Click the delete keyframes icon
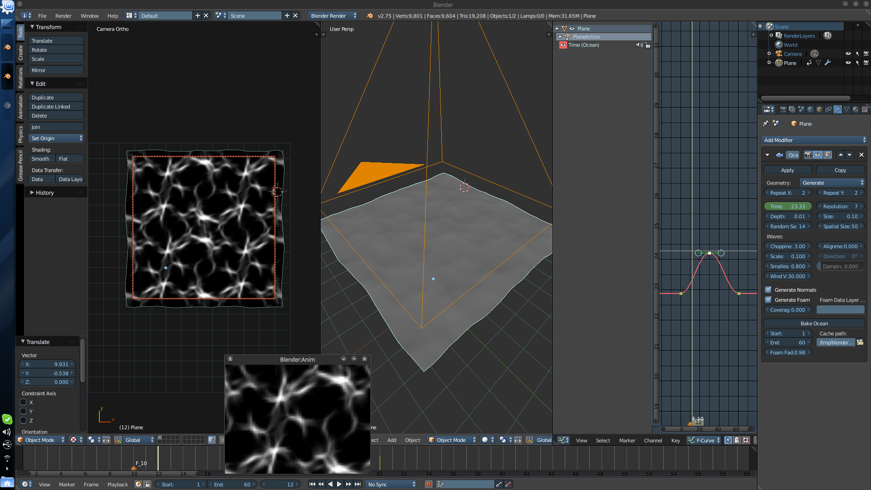871x490 pixels. 508,485
